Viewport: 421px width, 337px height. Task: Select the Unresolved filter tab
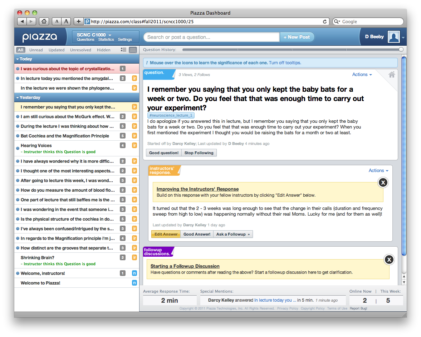click(80, 50)
